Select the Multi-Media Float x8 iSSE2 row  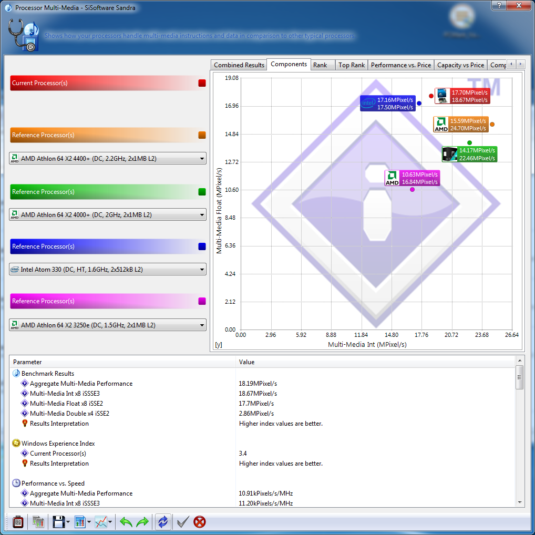263,403
